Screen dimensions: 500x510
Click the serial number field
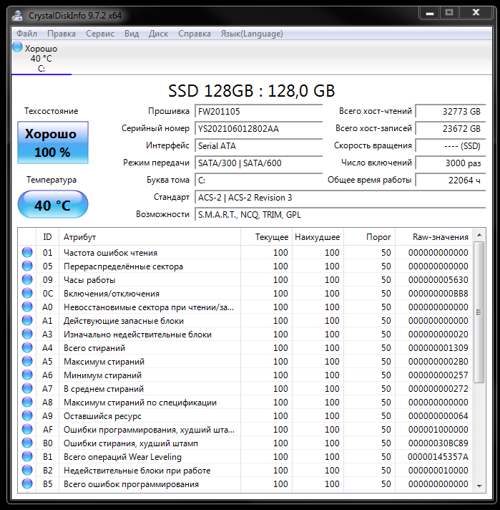(260, 128)
